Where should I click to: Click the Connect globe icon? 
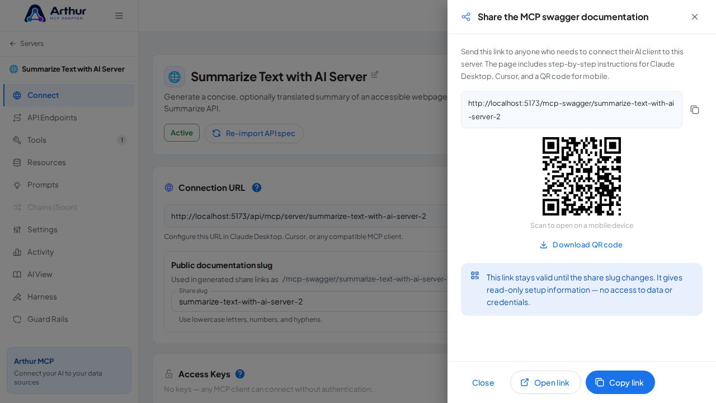(x=17, y=95)
